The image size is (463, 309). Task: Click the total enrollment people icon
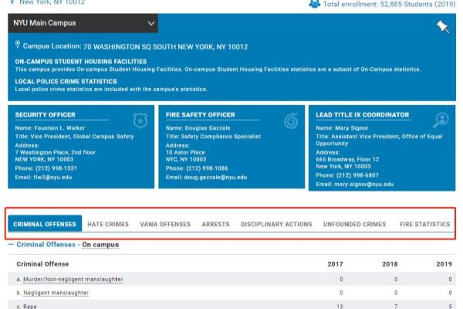tap(315, 4)
